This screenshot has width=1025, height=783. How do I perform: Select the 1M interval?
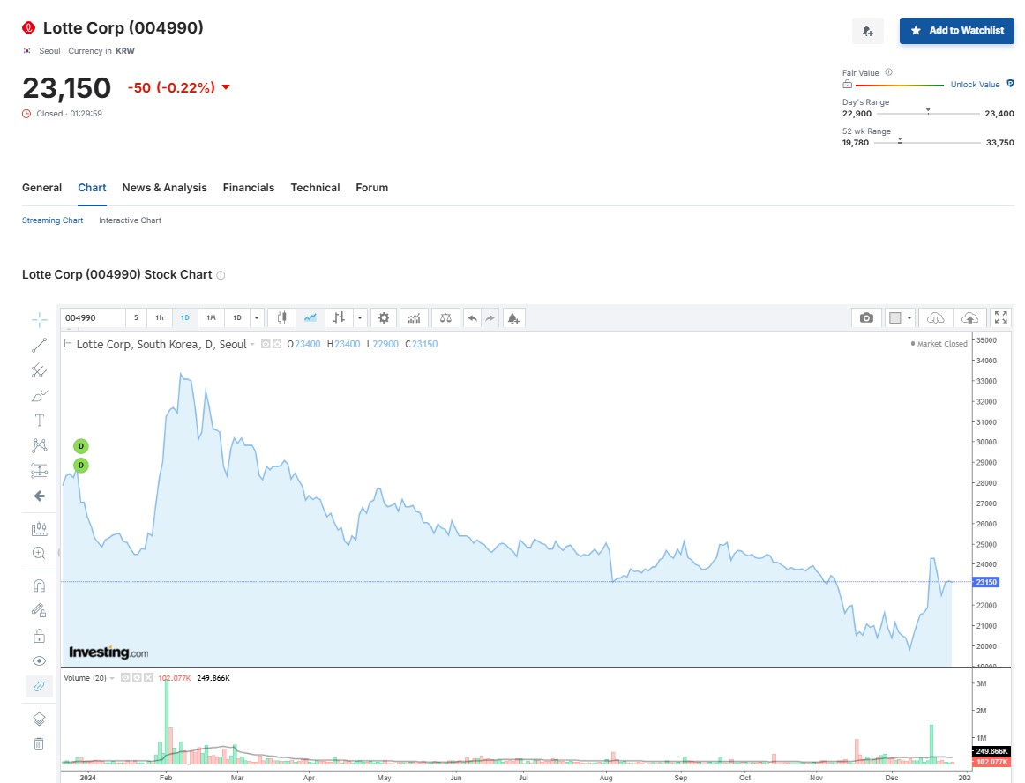tap(211, 317)
